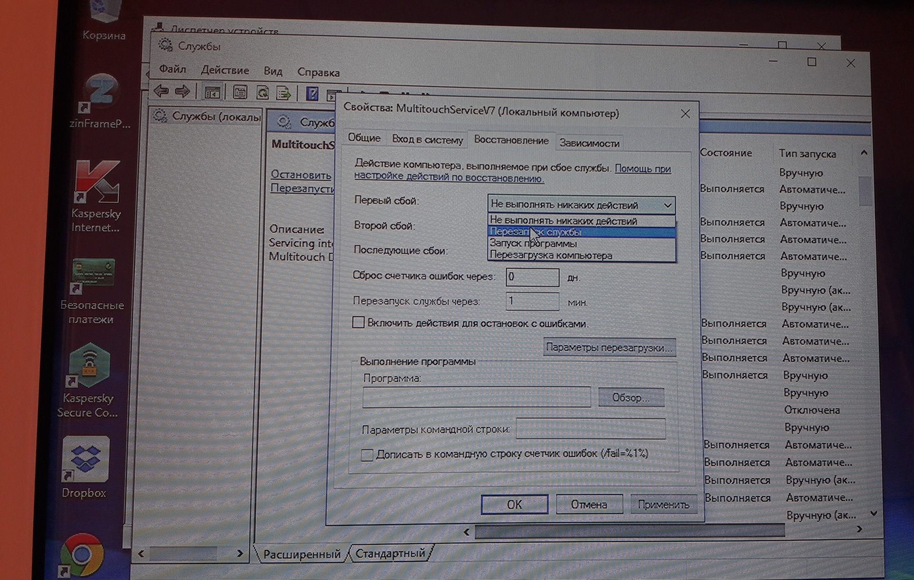This screenshot has height=580, width=914.
Task: Switch to the Общие tab
Action: tap(364, 138)
